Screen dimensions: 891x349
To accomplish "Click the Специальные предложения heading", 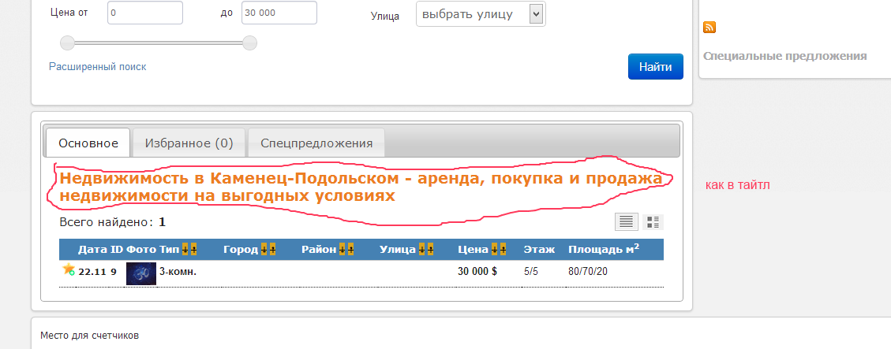I will coord(784,56).
